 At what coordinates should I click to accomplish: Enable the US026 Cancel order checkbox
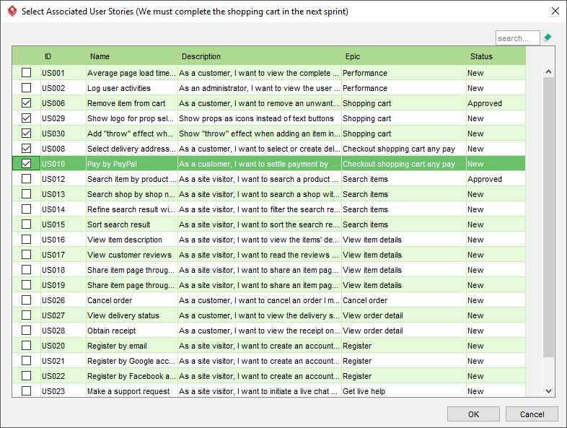[x=26, y=300]
